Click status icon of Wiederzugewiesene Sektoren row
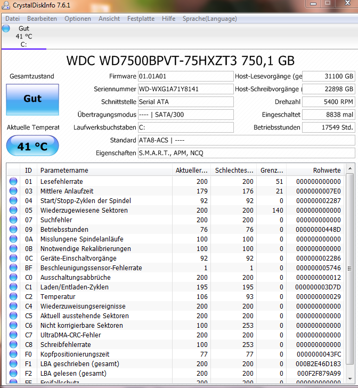Image resolution: width=358 pixels, height=388 pixels. coord(13,211)
